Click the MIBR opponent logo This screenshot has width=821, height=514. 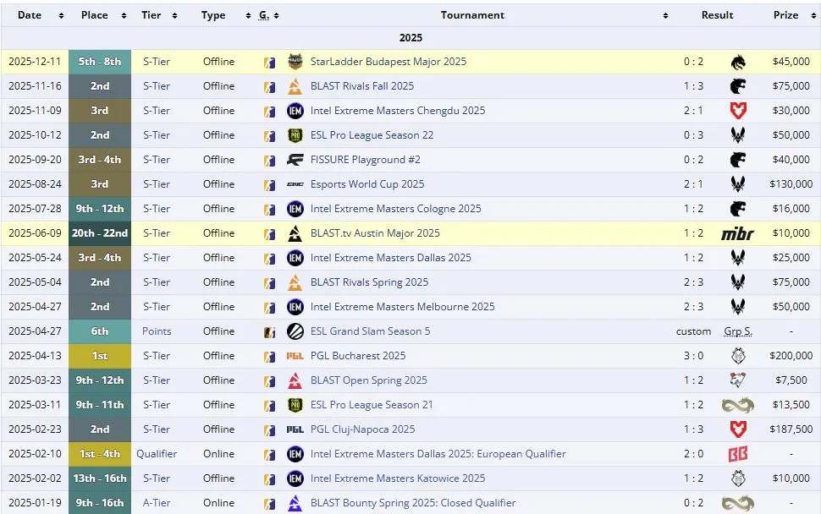[x=738, y=233]
